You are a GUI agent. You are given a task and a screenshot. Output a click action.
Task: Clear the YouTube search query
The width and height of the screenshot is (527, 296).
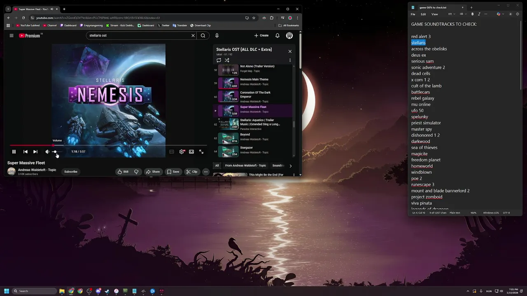193,35
